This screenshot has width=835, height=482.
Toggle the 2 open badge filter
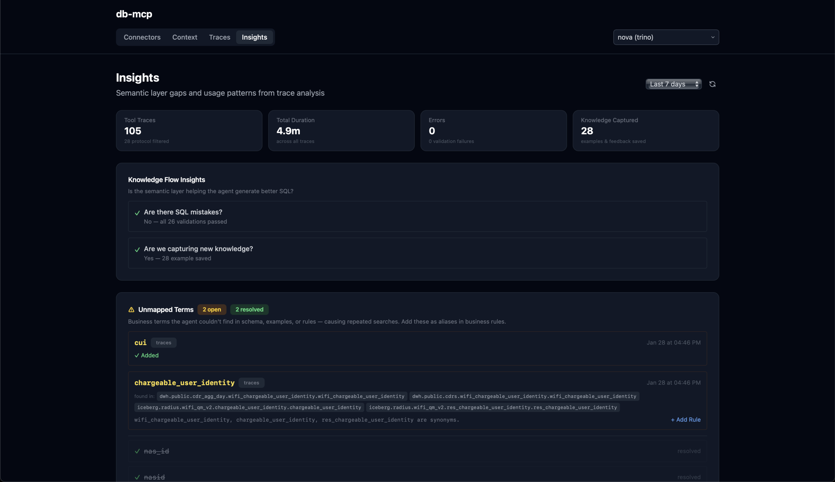[211, 309]
